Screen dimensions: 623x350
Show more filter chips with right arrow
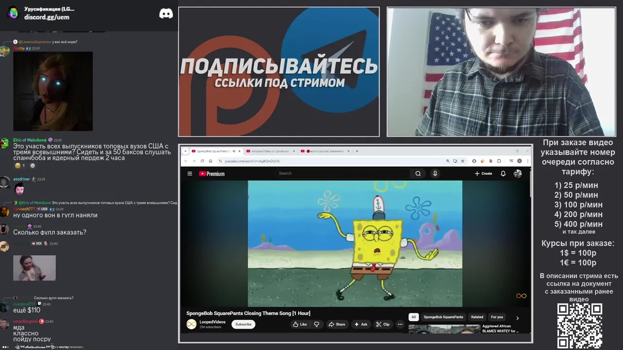pos(517,318)
